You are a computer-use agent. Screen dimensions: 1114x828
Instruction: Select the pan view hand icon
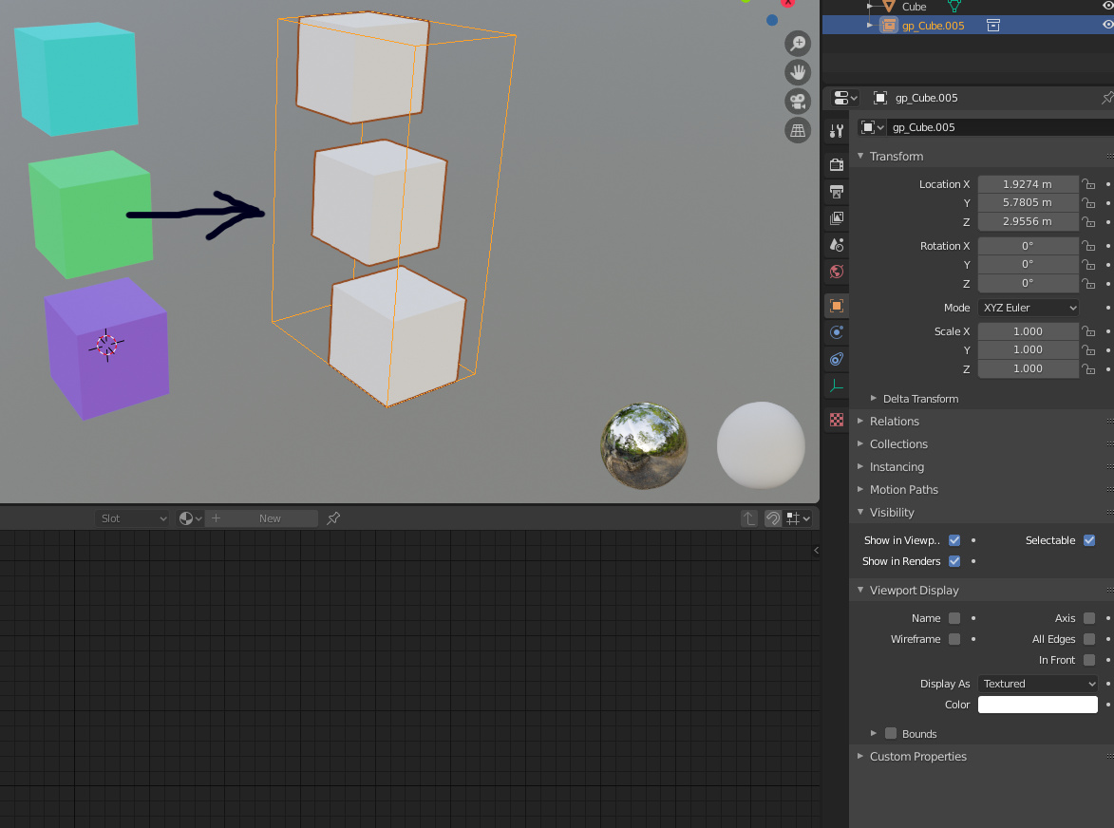pos(798,72)
